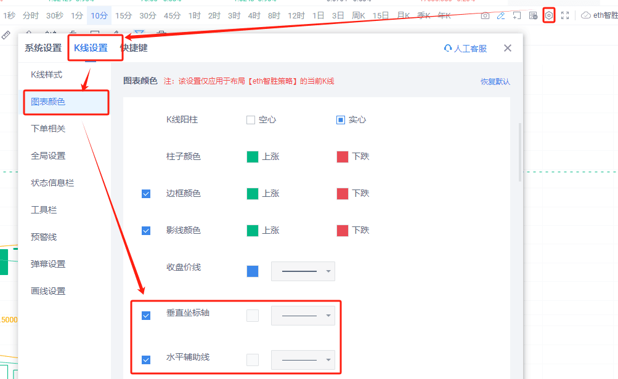Screen dimensions: 618x379
Task: Open the 垂直坐标轴 line style dropdown
Action: point(303,316)
